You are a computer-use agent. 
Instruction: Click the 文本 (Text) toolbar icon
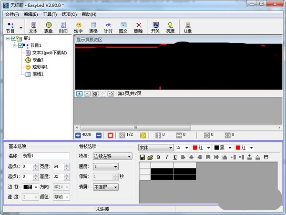tap(33, 27)
